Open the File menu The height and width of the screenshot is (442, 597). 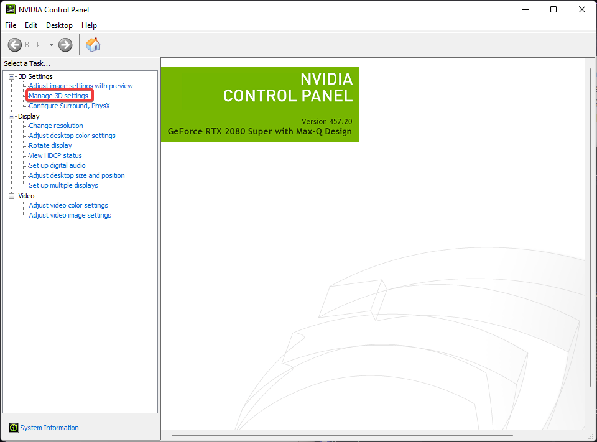point(11,25)
